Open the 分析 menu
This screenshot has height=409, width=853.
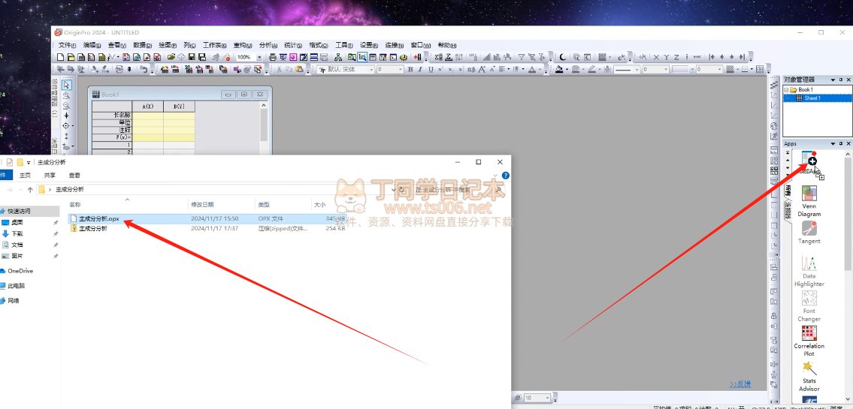(268, 45)
